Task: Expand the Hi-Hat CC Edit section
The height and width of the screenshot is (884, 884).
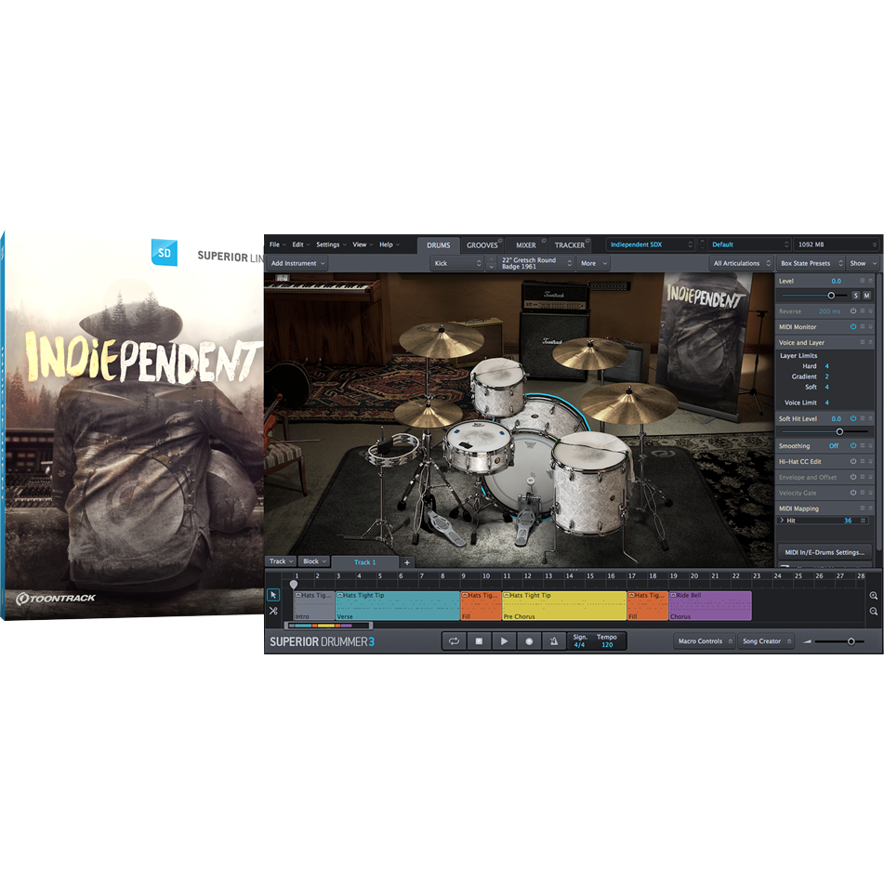Action: 871,461
